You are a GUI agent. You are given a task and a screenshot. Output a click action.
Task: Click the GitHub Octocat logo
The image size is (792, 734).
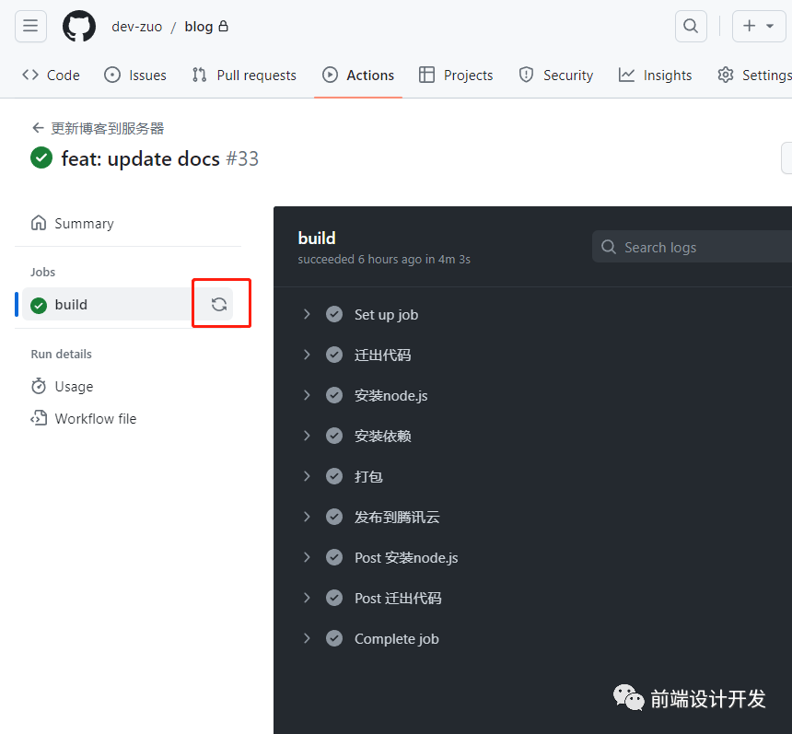pyautogui.click(x=79, y=27)
